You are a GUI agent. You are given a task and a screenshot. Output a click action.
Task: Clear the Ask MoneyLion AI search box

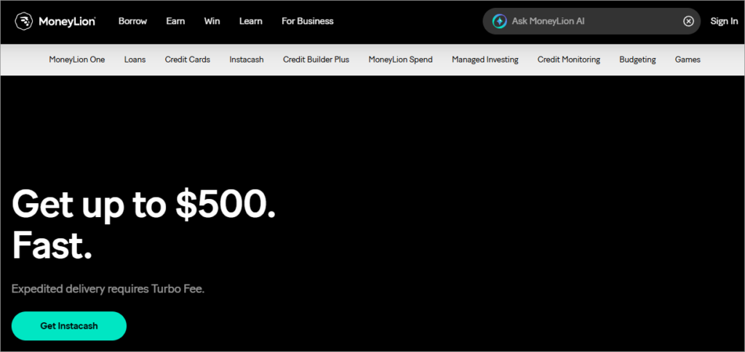tap(688, 21)
